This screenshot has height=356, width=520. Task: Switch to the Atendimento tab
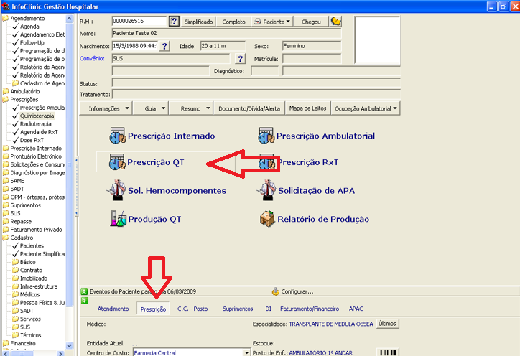[x=113, y=309]
